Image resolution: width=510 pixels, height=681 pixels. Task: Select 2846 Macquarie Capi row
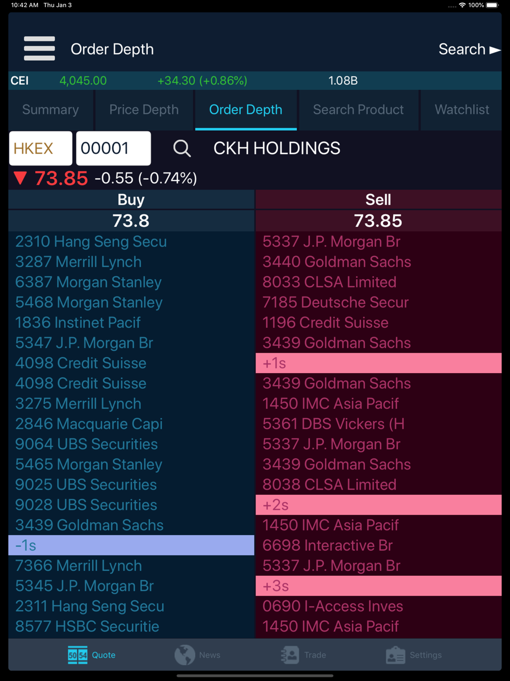[x=131, y=424]
